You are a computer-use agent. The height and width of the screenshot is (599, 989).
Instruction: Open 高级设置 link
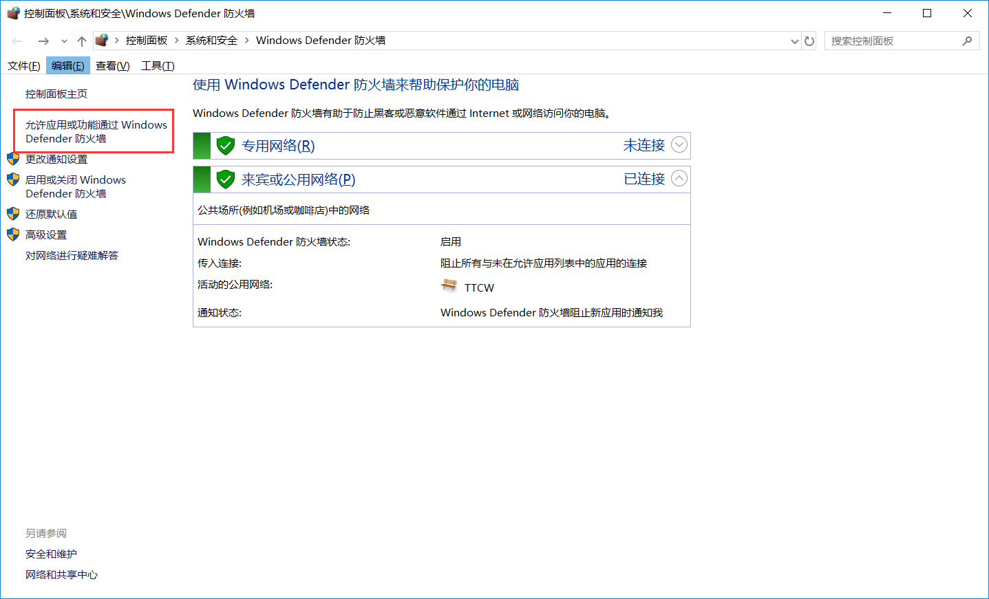click(x=46, y=235)
